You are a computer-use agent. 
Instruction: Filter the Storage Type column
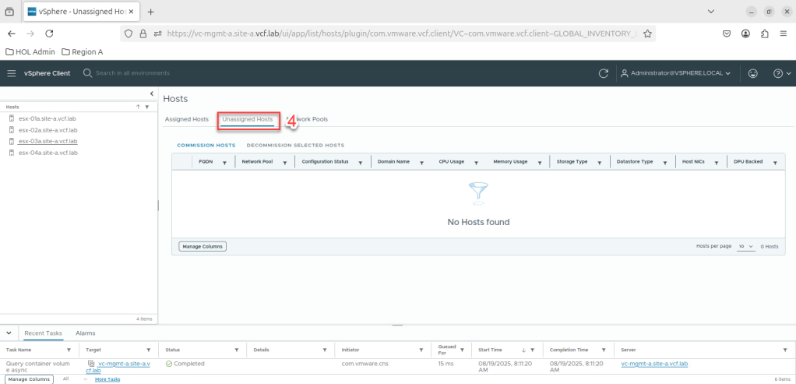coord(600,163)
